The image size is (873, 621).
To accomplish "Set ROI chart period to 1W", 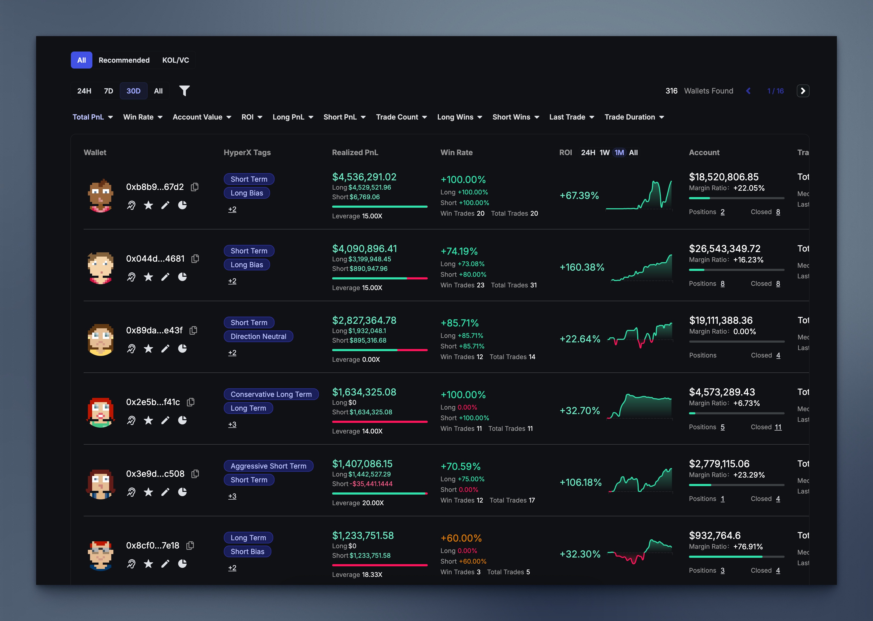I will (x=604, y=152).
